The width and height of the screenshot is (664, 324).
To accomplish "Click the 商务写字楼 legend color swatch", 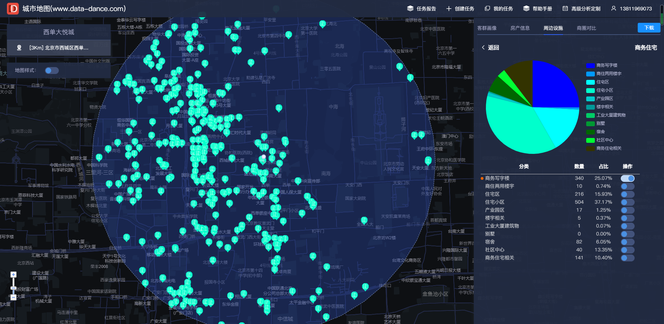I will (x=590, y=65).
